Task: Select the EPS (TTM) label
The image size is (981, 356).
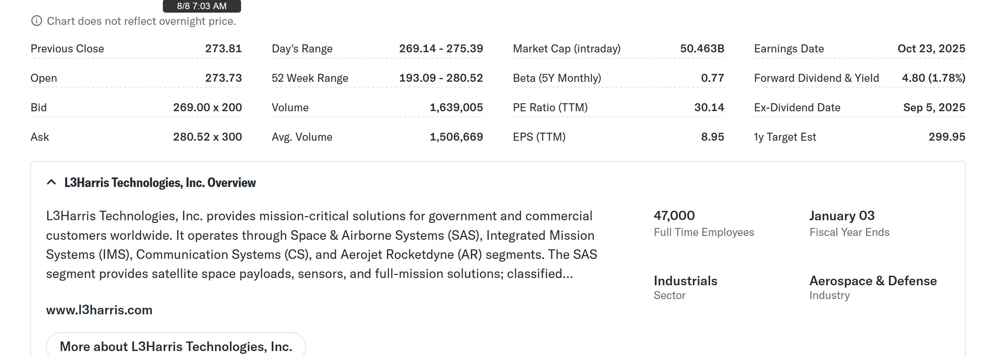Action: 539,137
